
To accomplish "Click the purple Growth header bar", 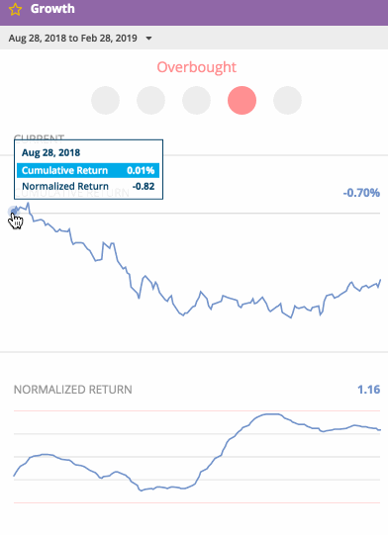I will (x=194, y=13).
